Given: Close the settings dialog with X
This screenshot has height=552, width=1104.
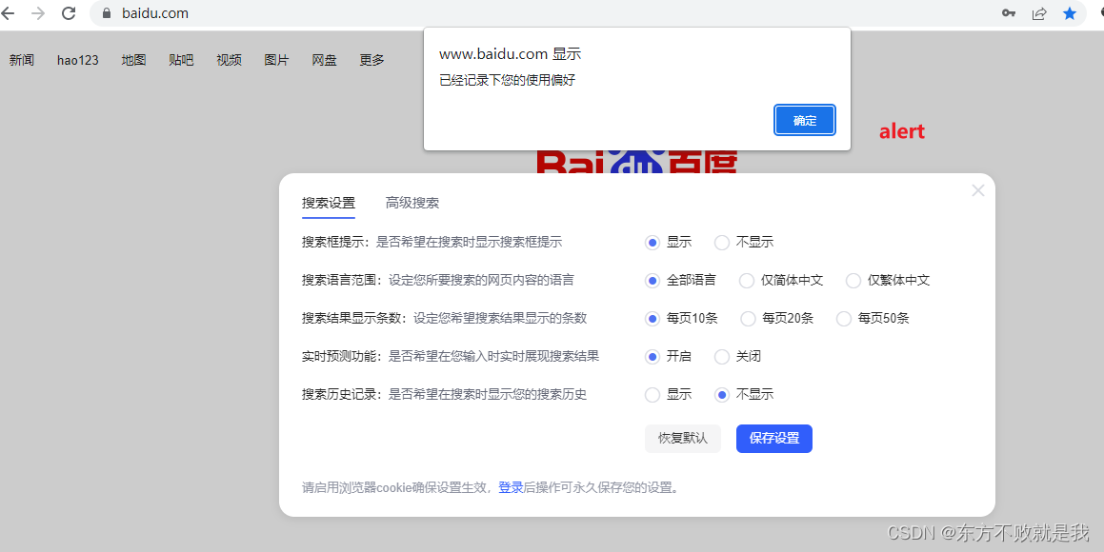Looking at the screenshot, I should [977, 189].
